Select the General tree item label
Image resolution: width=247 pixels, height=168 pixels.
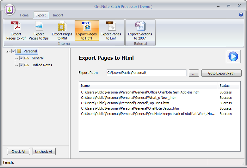coord(38,58)
